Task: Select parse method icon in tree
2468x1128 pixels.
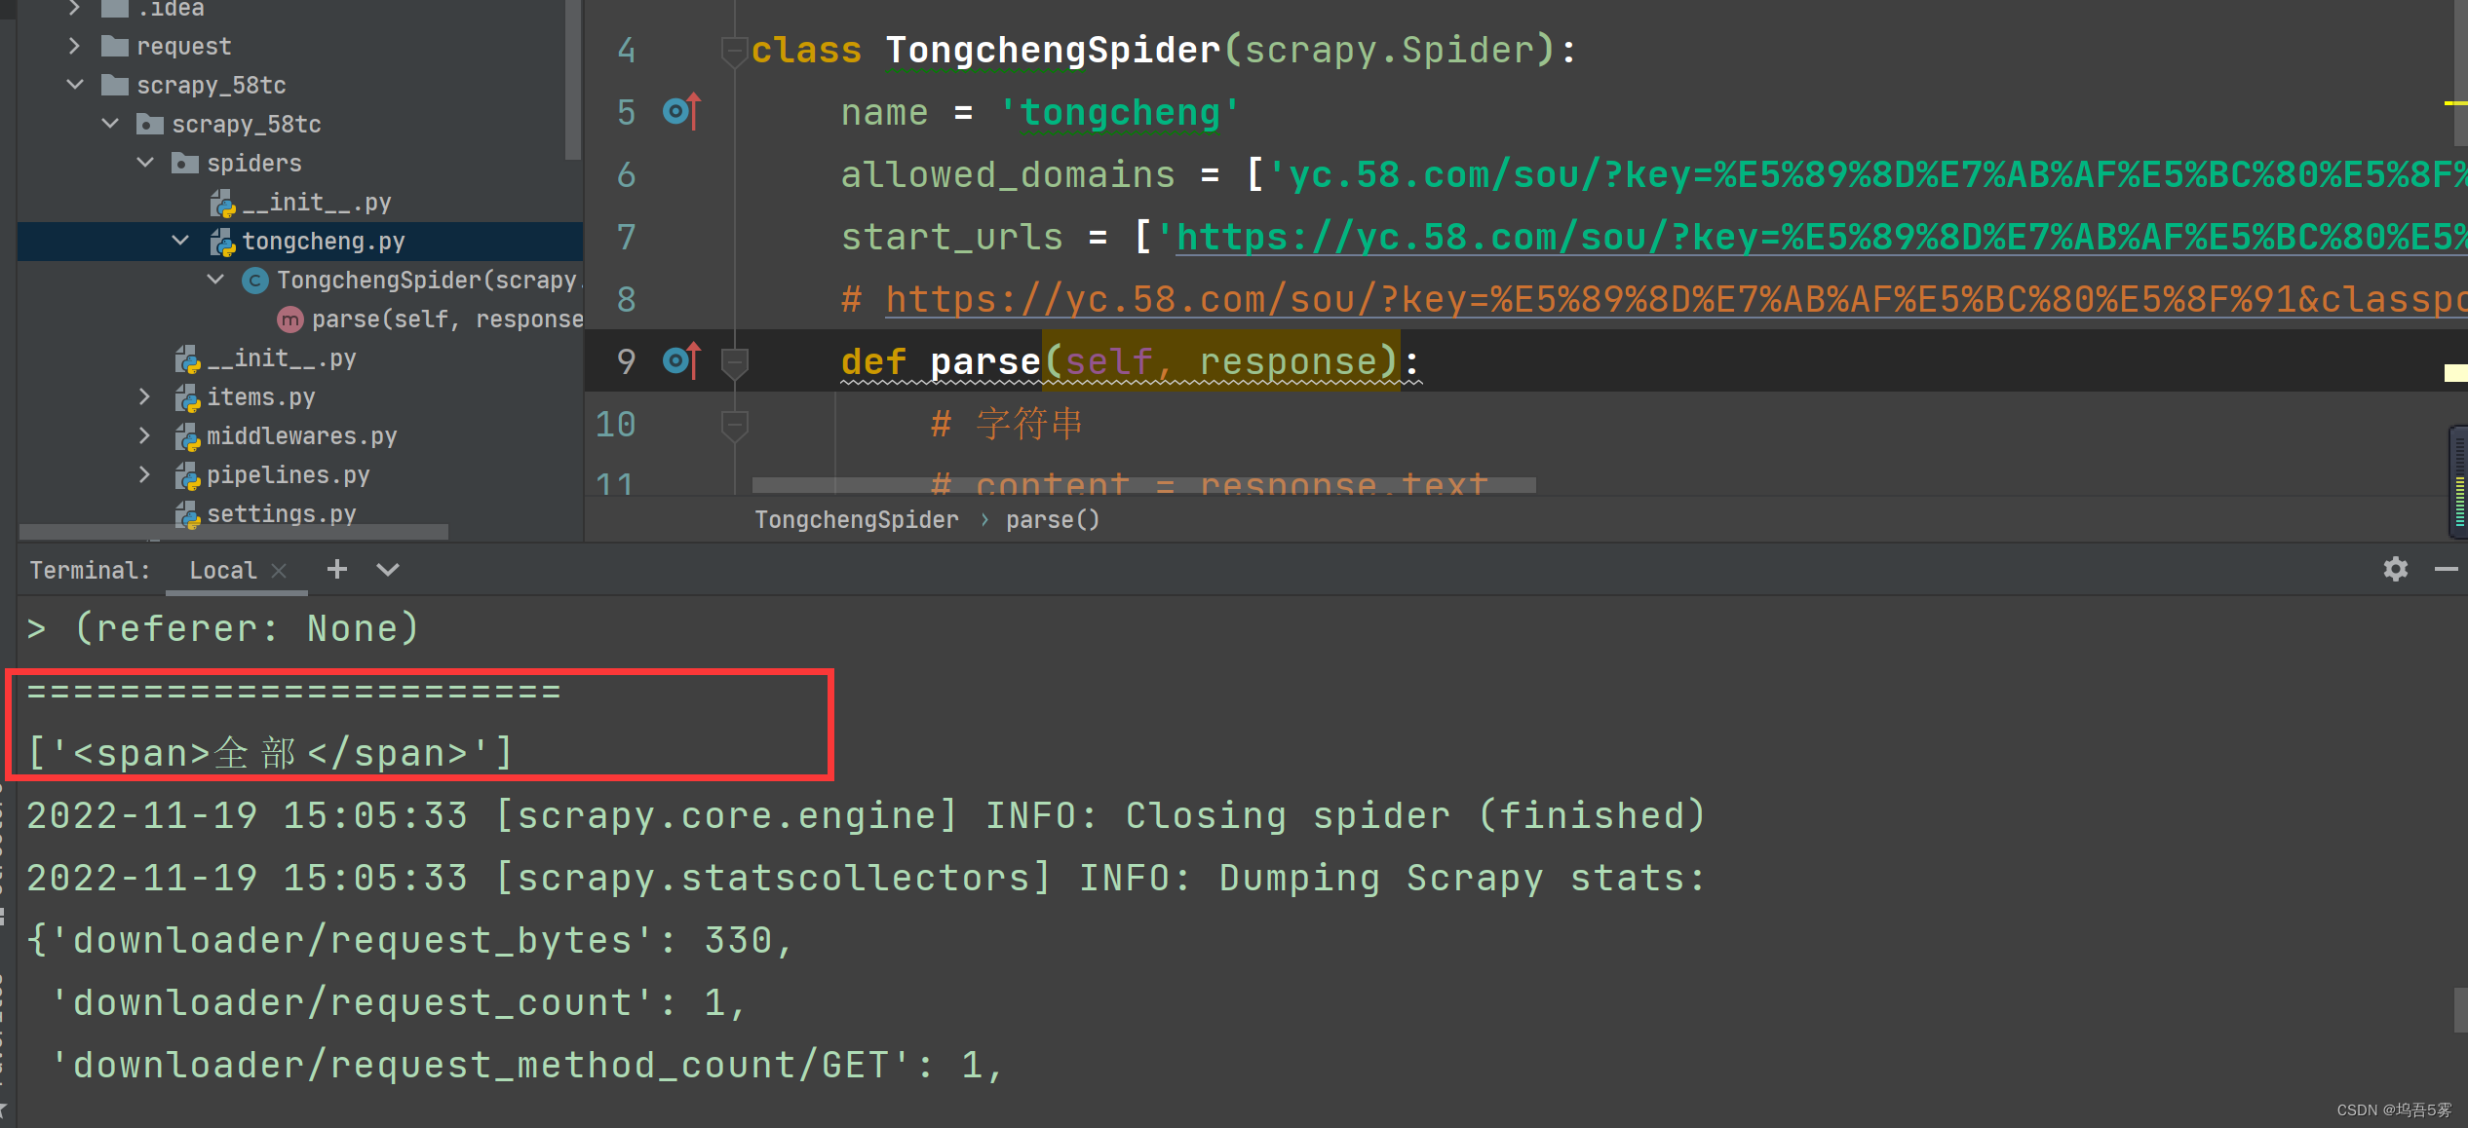Action: pyautogui.click(x=289, y=320)
